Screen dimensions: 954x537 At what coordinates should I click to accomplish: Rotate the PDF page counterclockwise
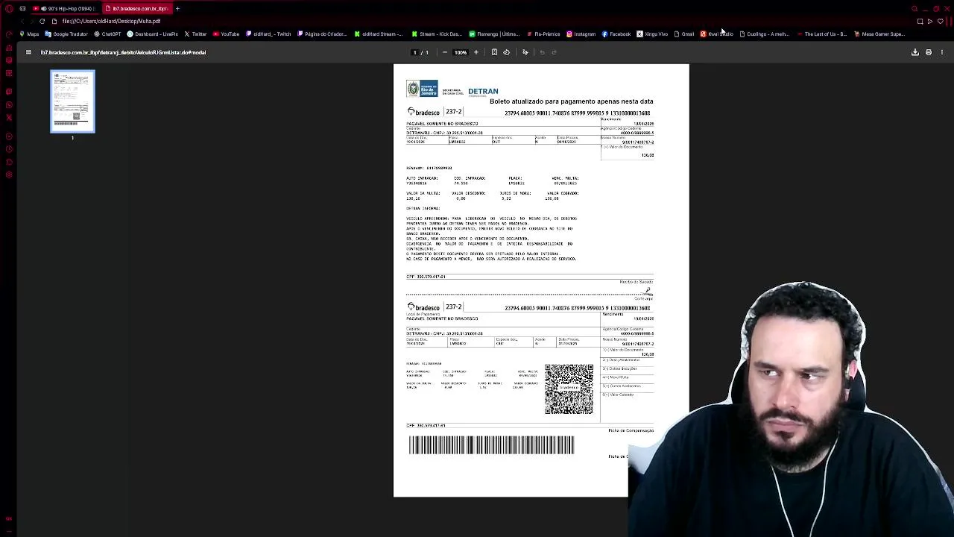tap(507, 52)
